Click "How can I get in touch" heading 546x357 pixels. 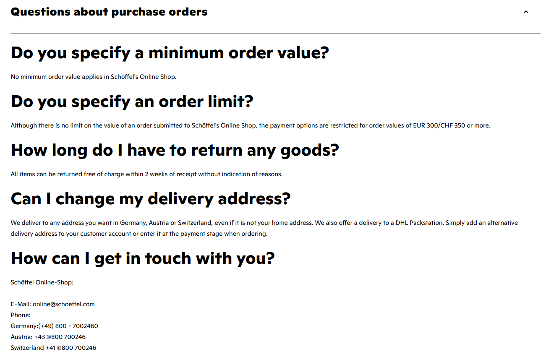[x=143, y=258]
